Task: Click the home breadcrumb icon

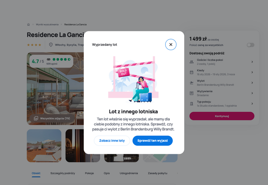Action: pos(28,24)
